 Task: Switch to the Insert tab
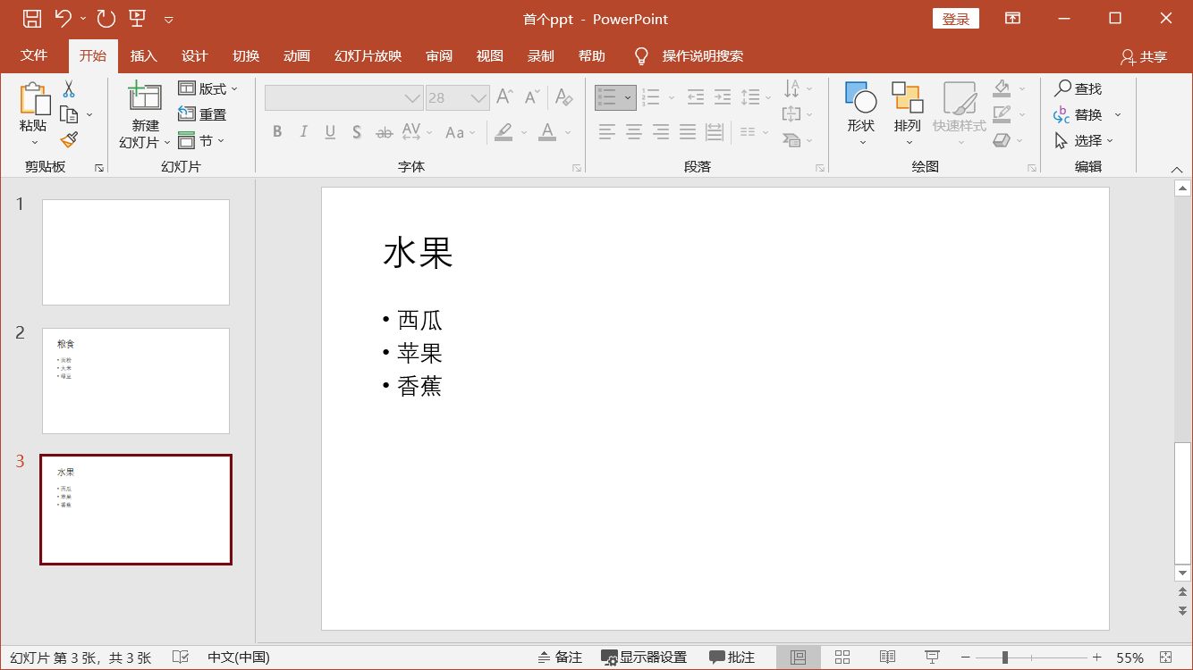pyautogui.click(x=143, y=55)
